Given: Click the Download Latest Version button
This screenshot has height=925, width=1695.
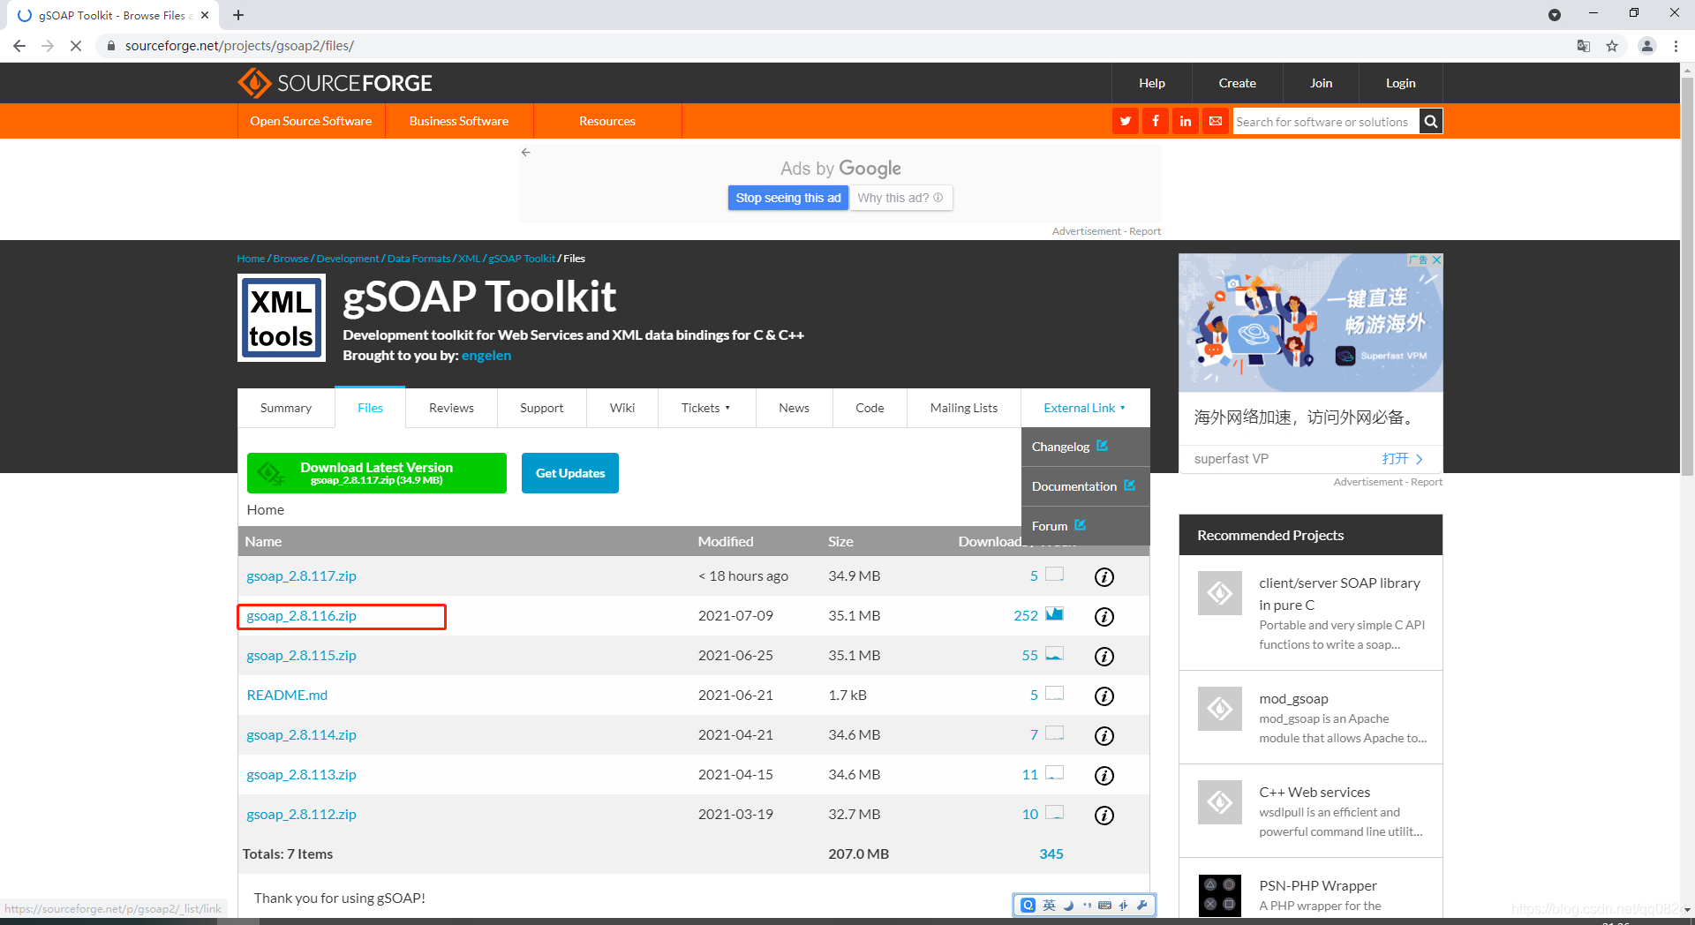Looking at the screenshot, I should 376,473.
